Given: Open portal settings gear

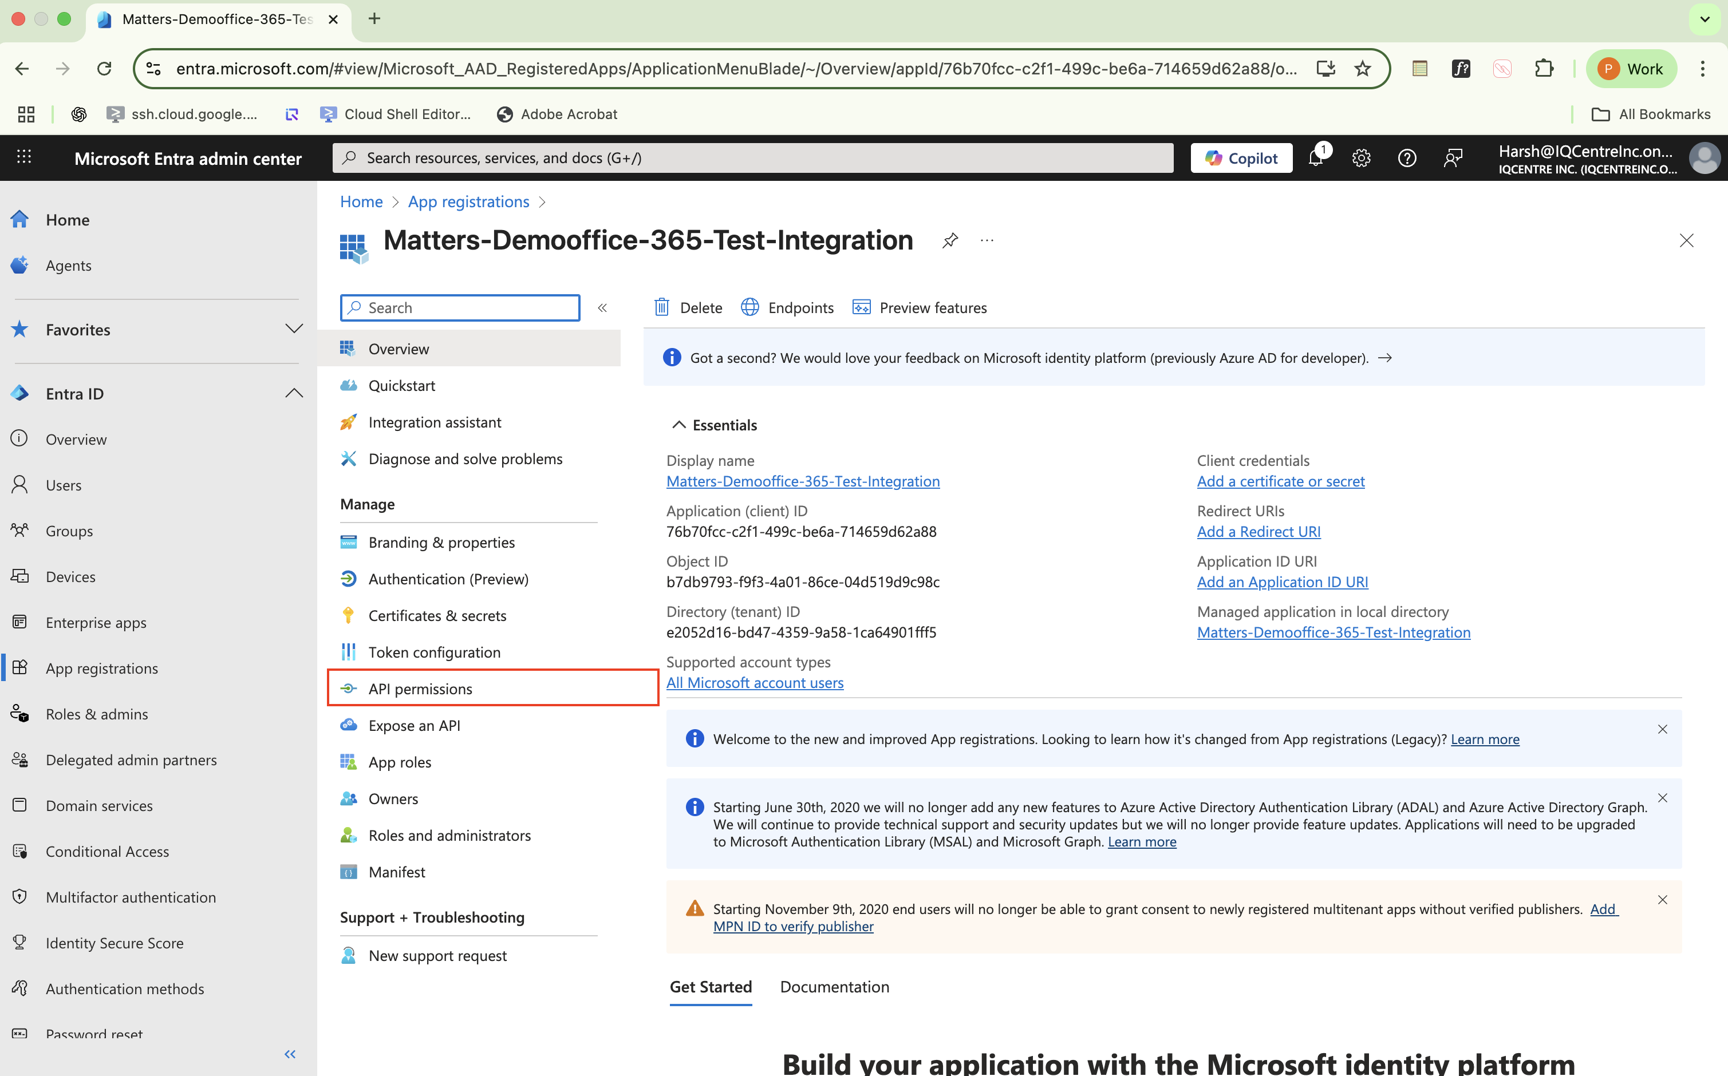Looking at the screenshot, I should pos(1362,158).
